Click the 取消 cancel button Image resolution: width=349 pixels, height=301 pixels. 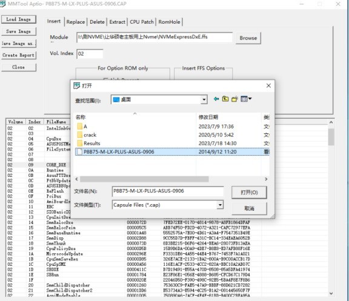[x=249, y=208]
